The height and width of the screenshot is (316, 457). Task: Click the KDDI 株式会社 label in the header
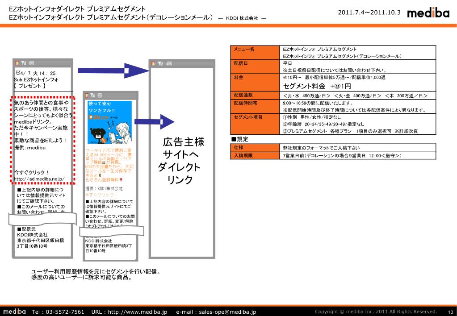242,18
